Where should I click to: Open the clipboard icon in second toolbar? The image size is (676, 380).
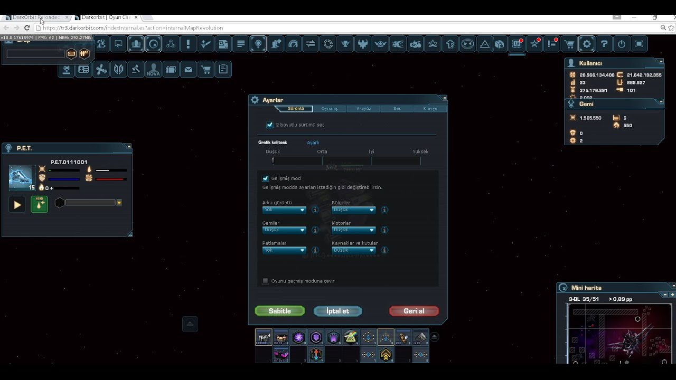(223, 69)
